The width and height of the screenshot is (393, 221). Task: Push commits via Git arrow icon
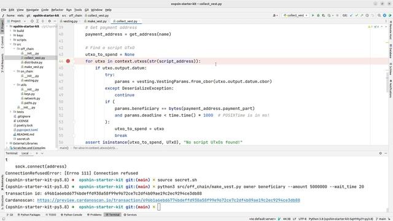point(362,15)
